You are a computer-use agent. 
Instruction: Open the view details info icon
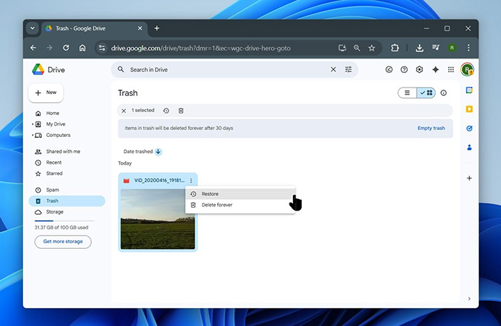pos(443,93)
